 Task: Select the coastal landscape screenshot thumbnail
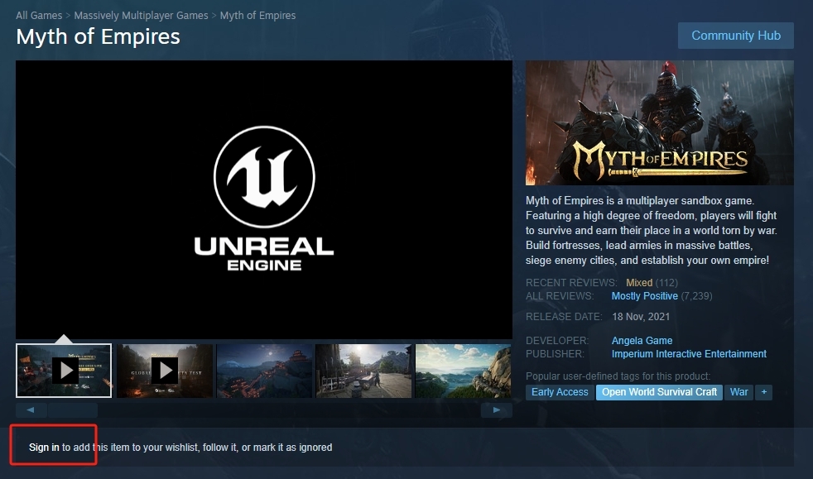(x=464, y=371)
